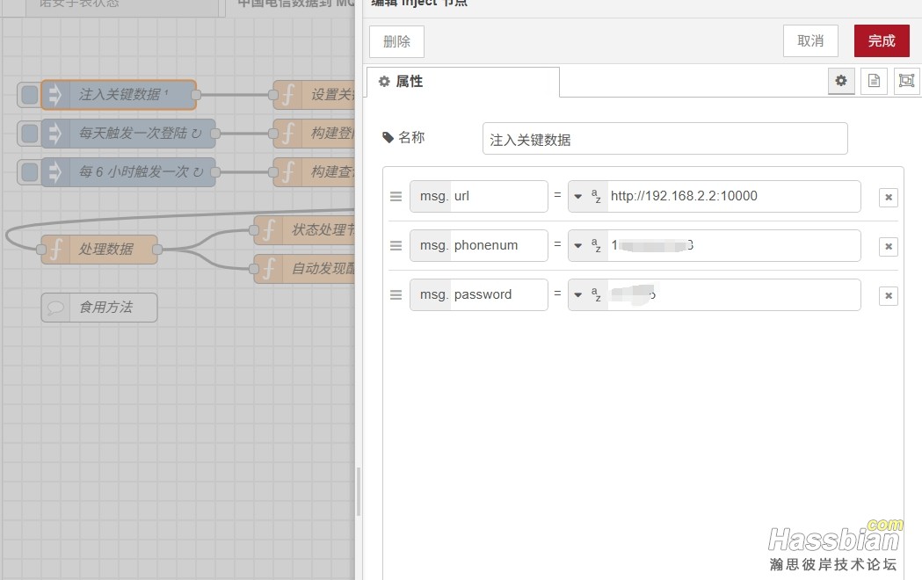The width and height of the screenshot is (922, 580).
Task: Select the 注入关键数据 inject node
Action: tap(119, 95)
